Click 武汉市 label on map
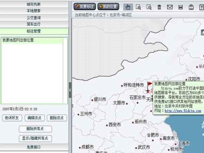This screenshot has width=204, height=153. (144, 147)
